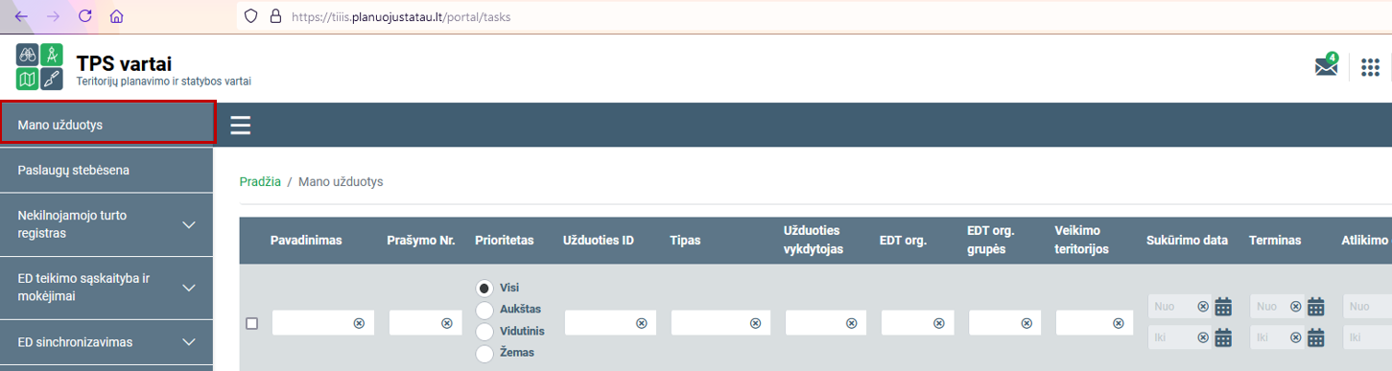Toggle sidebar with the hamburger menu icon

[x=240, y=126]
